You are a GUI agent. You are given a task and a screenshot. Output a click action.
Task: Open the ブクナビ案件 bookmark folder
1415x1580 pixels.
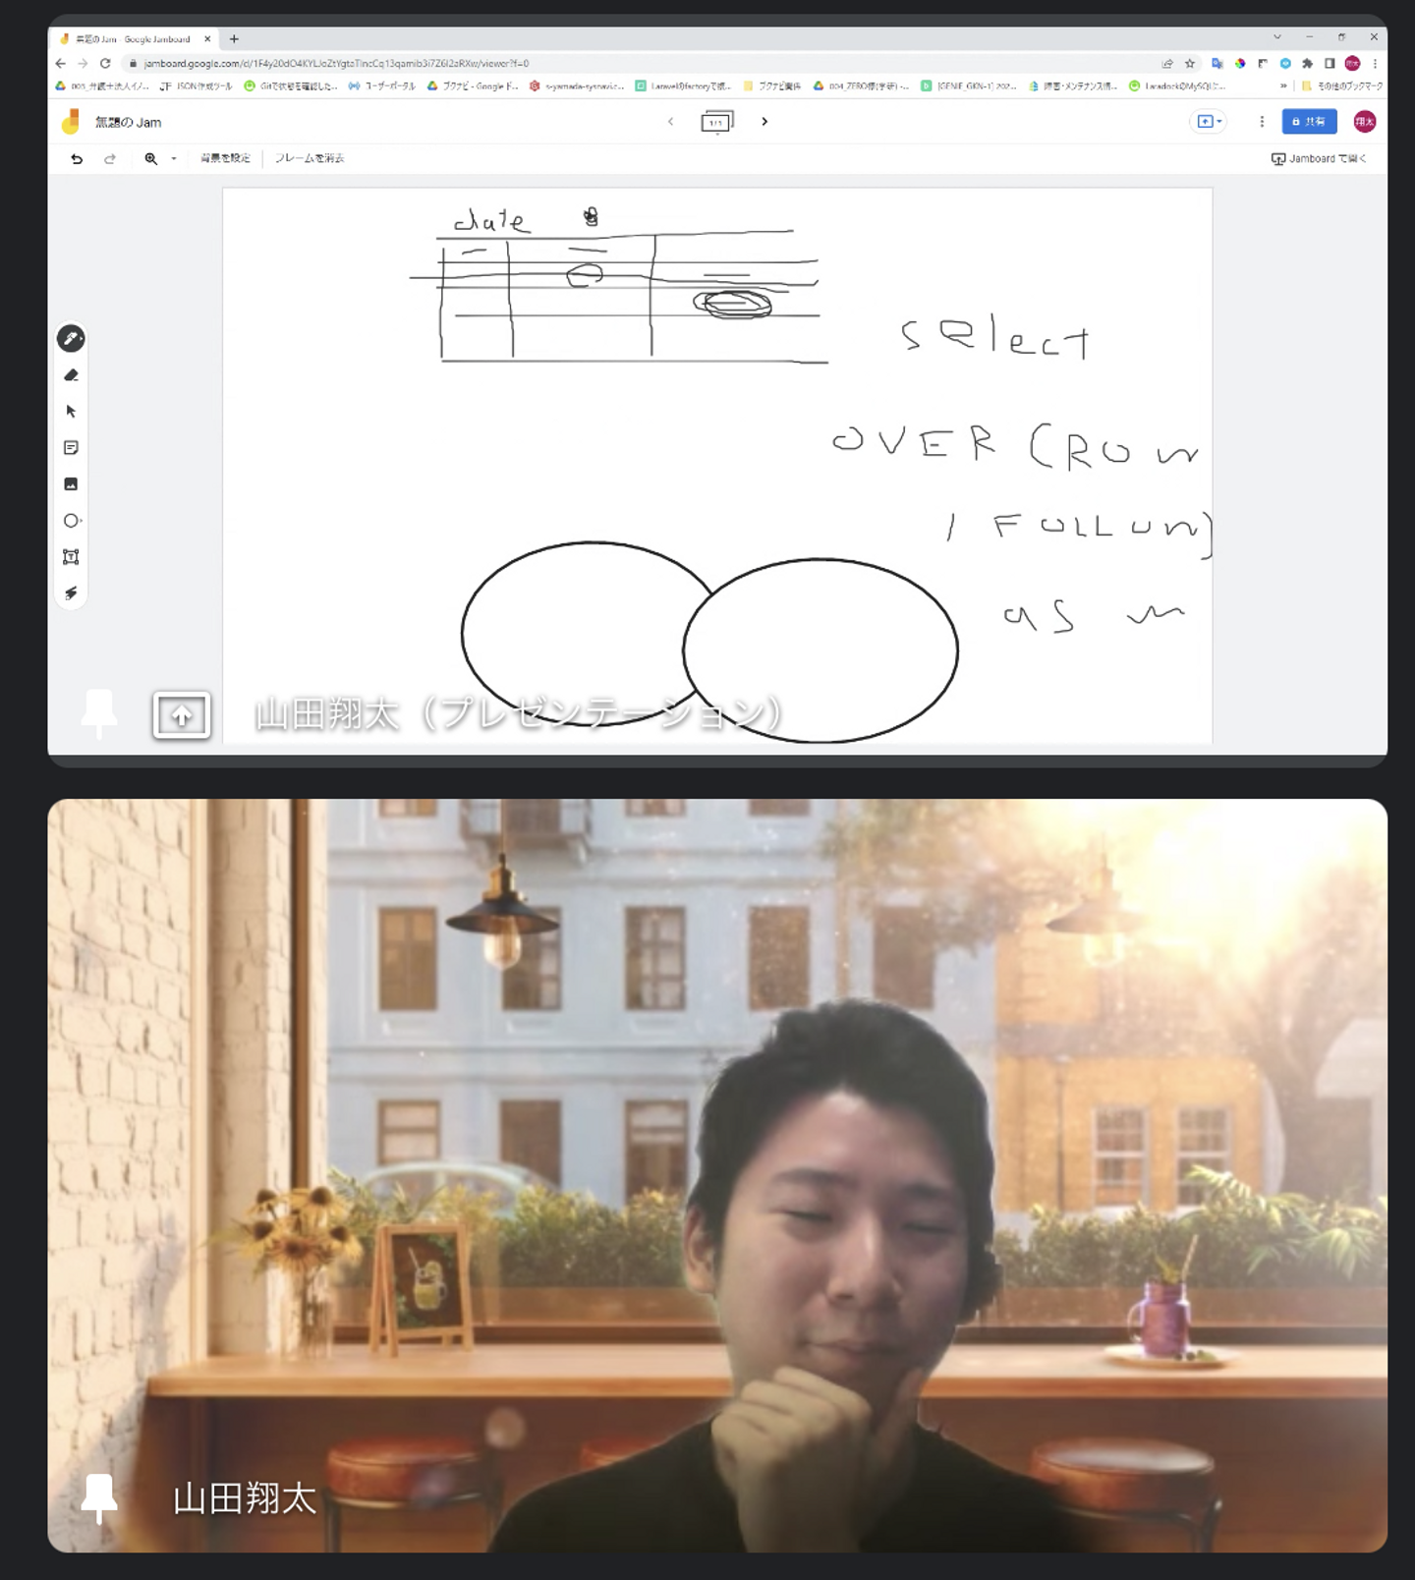click(x=772, y=86)
